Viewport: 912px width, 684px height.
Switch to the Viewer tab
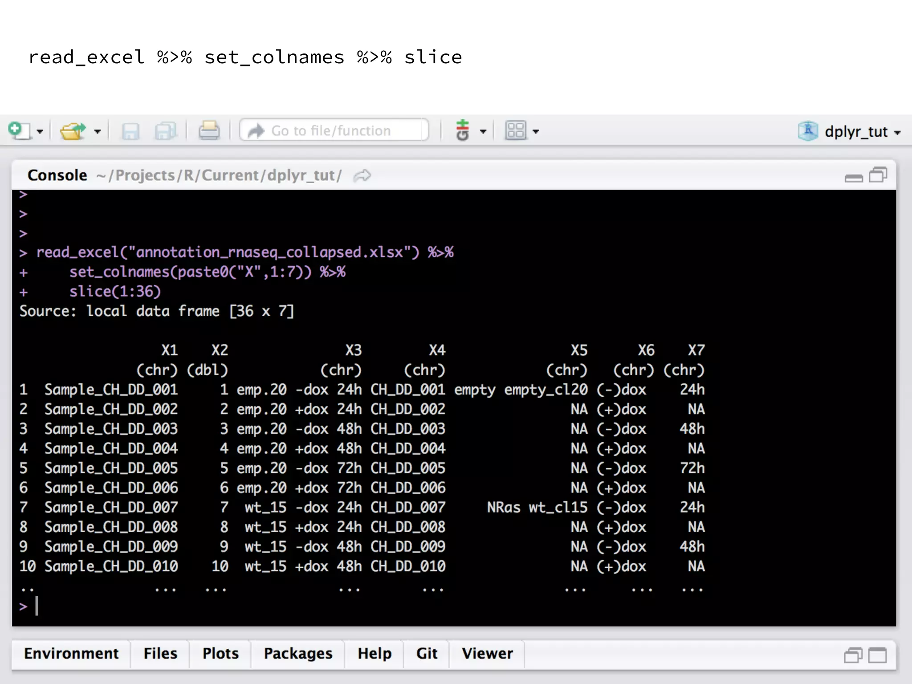coord(487,653)
